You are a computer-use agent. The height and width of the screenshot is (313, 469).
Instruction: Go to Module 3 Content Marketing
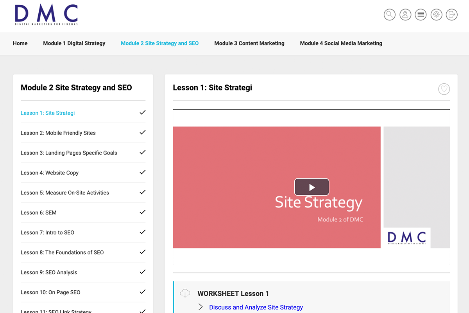[249, 43]
